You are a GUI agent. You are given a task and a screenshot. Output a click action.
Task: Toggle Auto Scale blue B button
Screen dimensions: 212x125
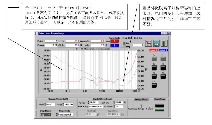115,46
